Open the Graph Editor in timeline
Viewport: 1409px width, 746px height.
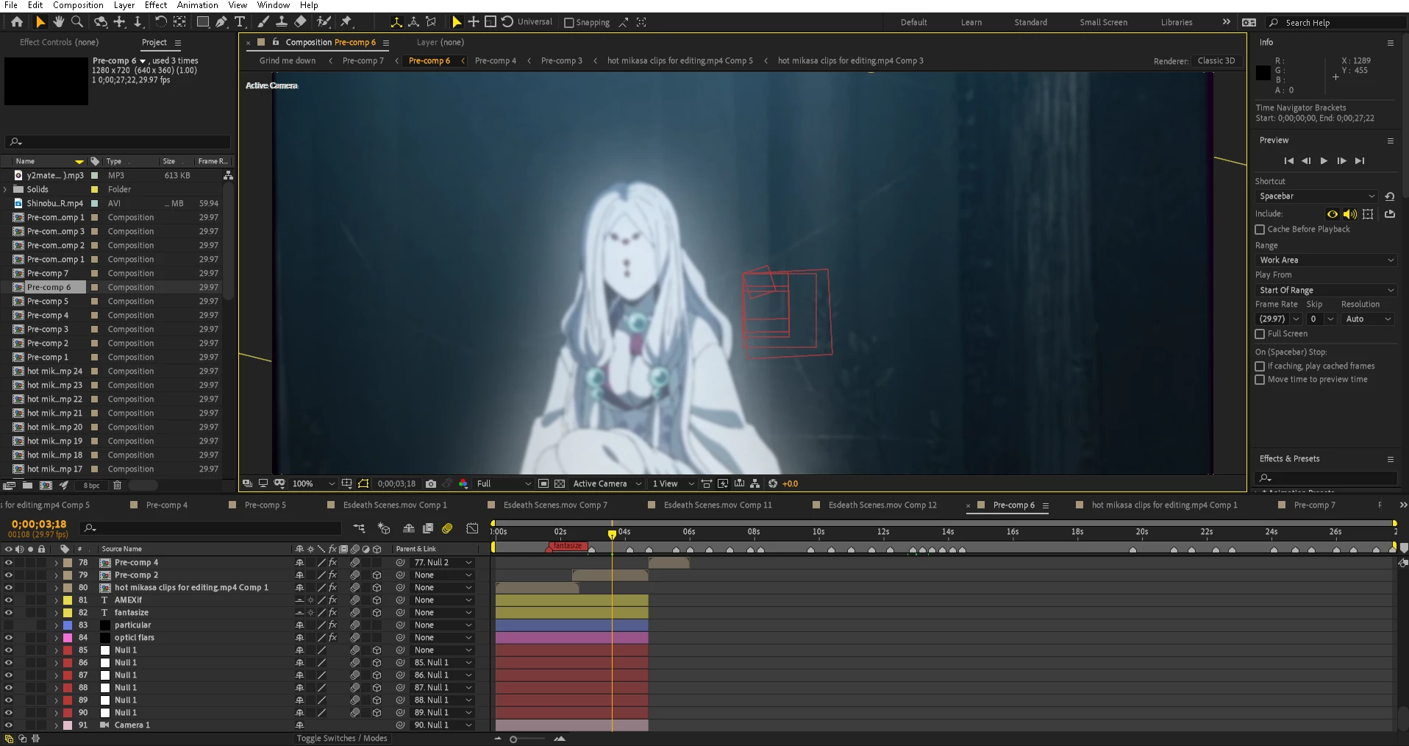click(472, 528)
